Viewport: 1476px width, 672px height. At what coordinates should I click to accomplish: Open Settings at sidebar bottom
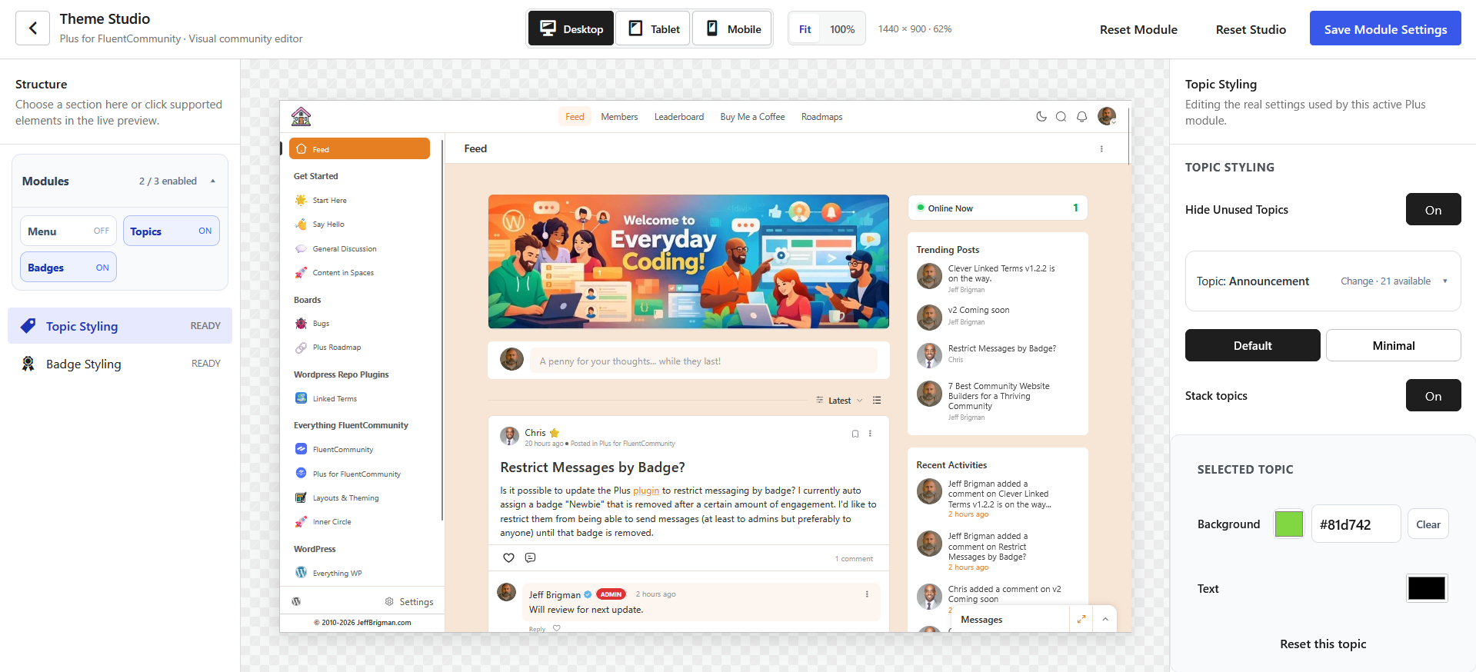point(409,601)
